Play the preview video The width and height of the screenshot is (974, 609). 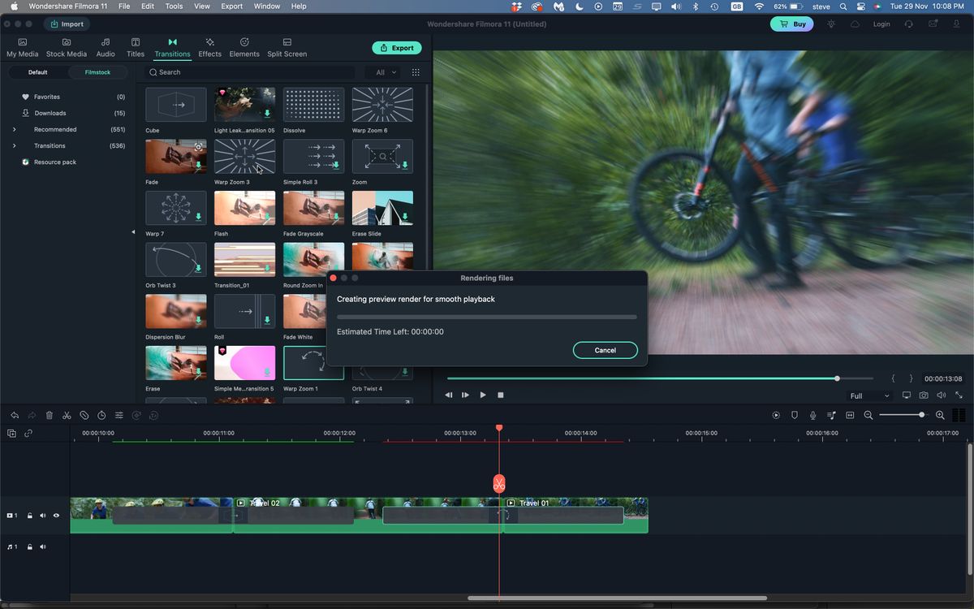(483, 395)
